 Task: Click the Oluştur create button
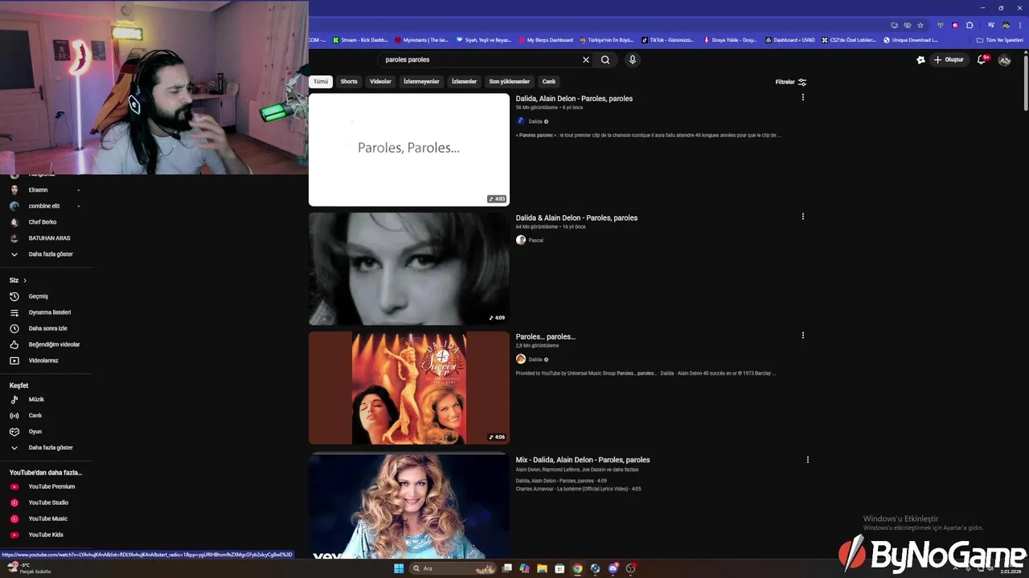949,59
